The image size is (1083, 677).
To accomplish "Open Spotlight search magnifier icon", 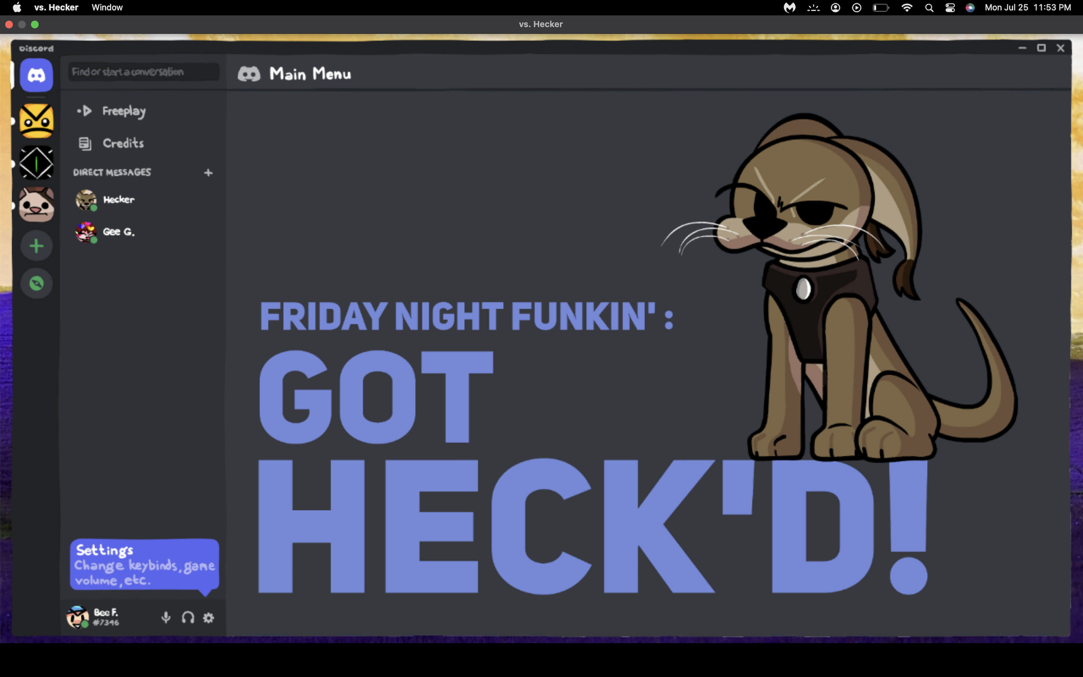I will pos(929,8).
